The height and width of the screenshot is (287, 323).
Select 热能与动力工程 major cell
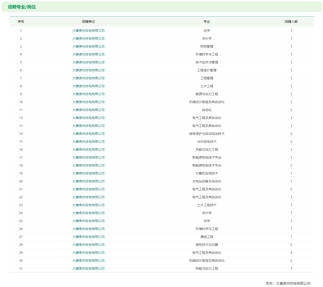click(x=207, y=268)
